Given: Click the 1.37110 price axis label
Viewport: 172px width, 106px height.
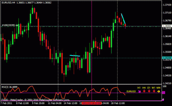Looking at the screenshot, I should pos(167,13).
